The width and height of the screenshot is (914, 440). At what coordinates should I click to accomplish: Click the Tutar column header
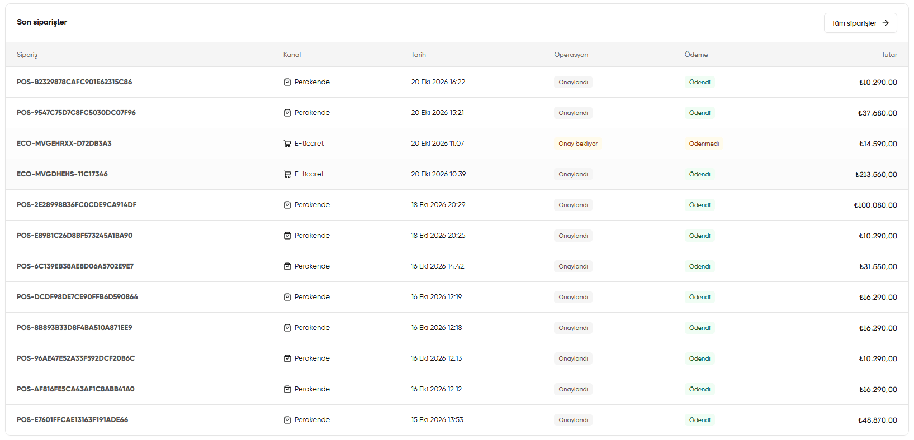(889, 55)
